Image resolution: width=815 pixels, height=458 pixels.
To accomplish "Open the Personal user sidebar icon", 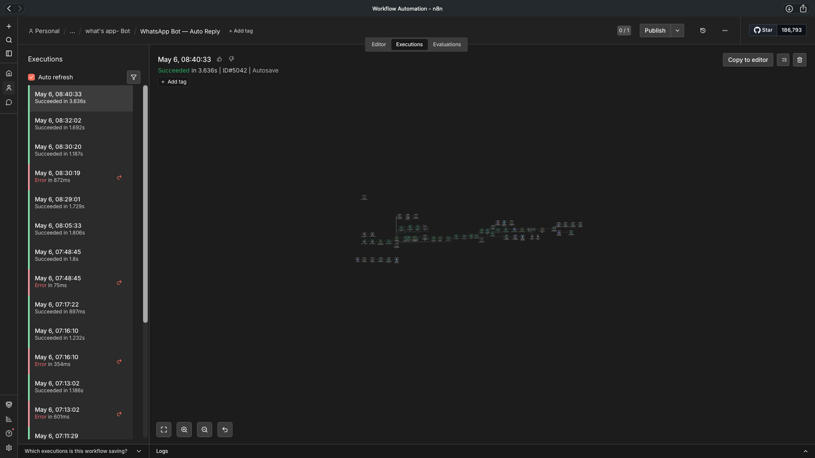I will coord(9,88).
